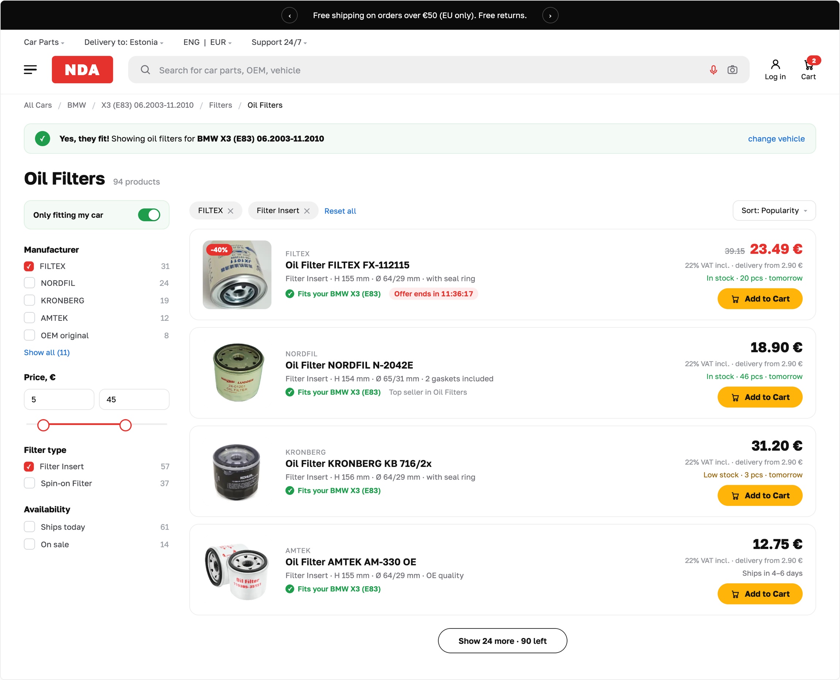840x680 pixels.
Task: Toggle Only fitting my car switch
Action: click(149, 215)
